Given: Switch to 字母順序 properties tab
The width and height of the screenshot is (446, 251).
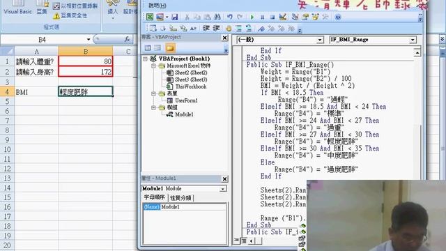Looking at the screenshot, I should tap(155, 197).
